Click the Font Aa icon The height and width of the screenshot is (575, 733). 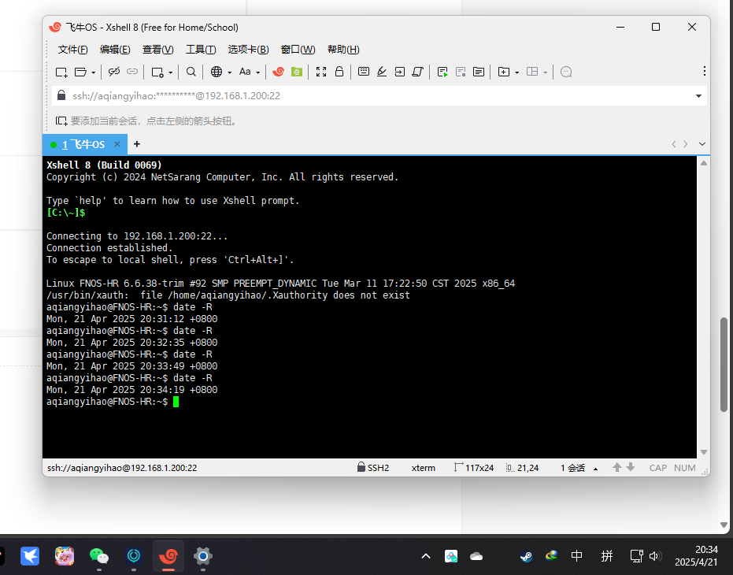(x=245, y=72)
